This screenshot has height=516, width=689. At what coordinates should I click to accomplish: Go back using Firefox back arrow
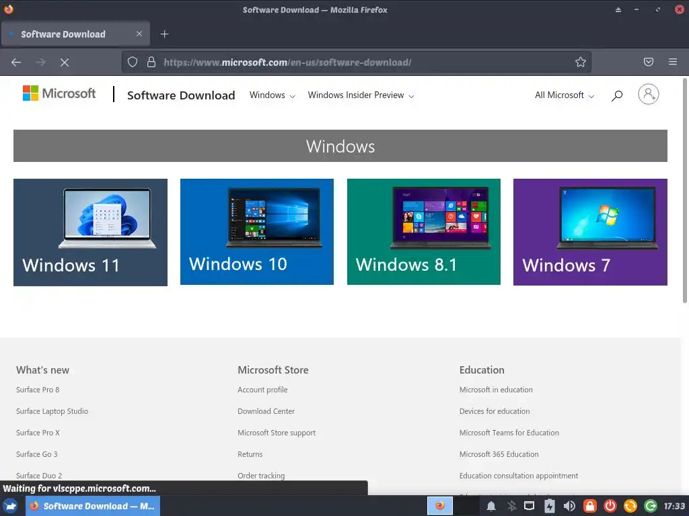(x=16, y=62)
